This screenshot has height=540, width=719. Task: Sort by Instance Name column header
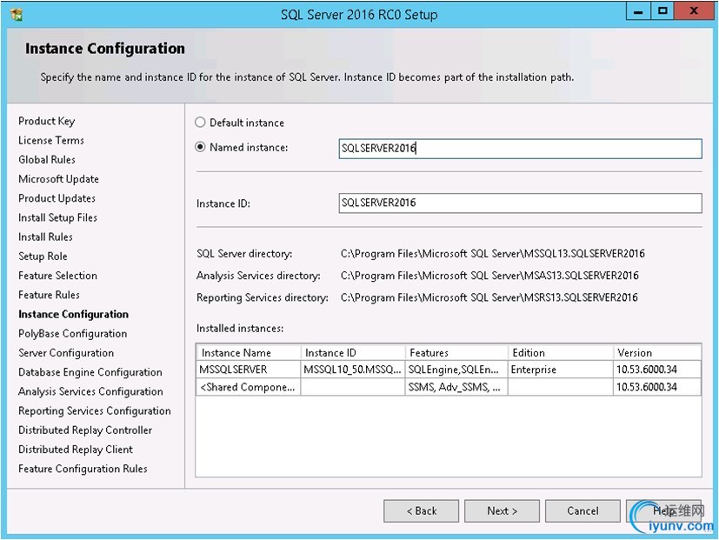248,353
